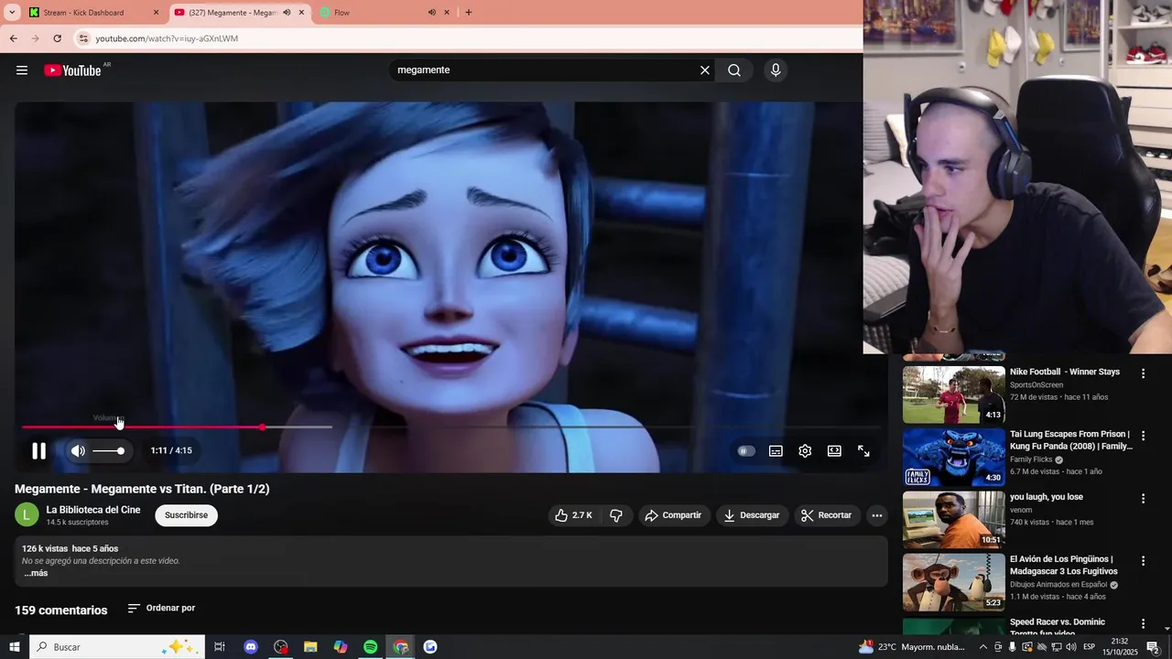Start voice search with the microphone icon

[776, 70]
